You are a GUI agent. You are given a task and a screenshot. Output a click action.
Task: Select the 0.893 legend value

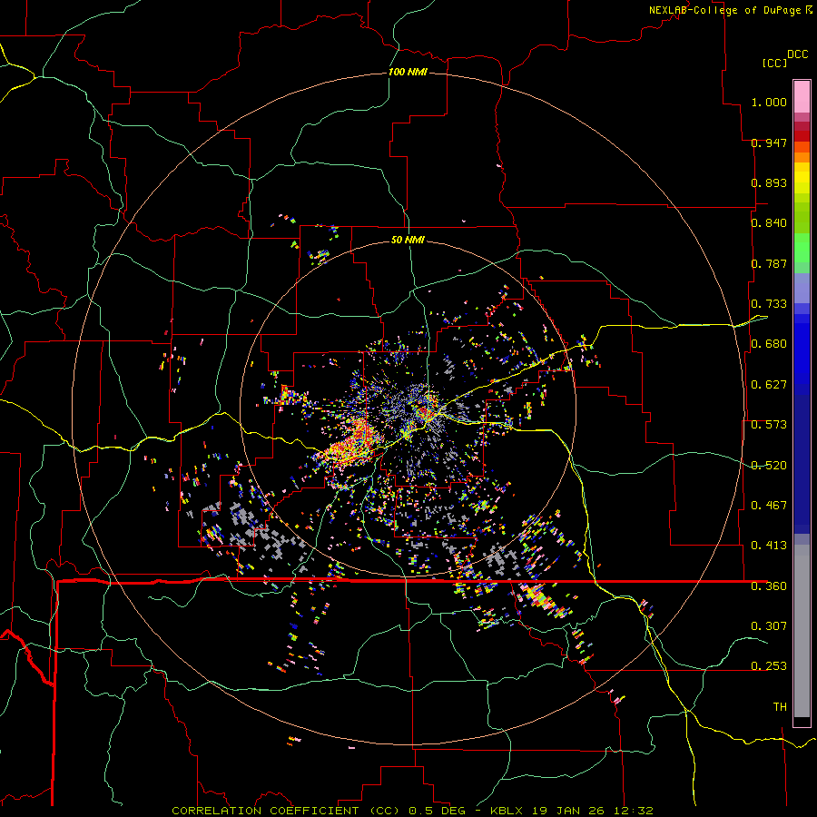point(769,182)
